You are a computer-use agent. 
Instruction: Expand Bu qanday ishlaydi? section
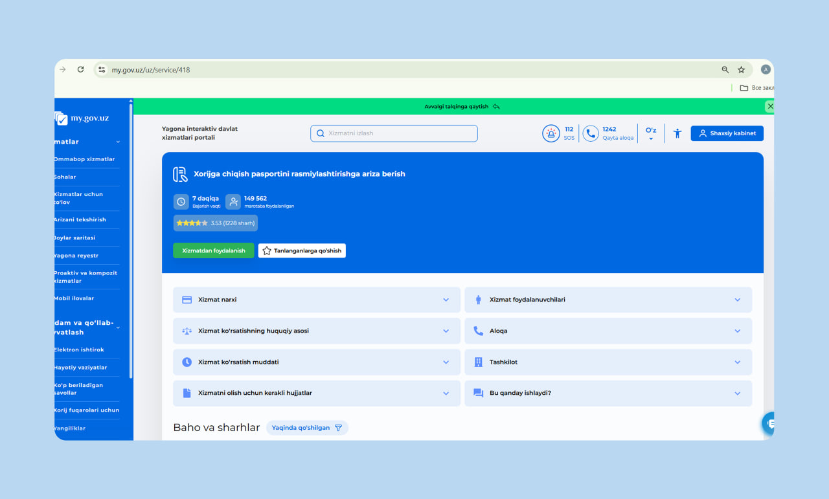[608, 393]
